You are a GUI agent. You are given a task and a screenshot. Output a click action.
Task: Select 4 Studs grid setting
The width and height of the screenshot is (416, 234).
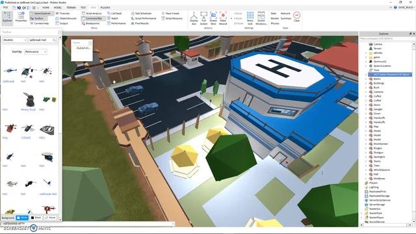tap(238, 18)
